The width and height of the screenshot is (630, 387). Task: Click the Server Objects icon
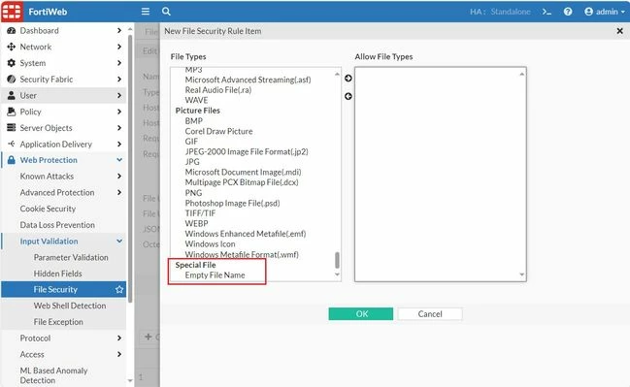(12, 128)
